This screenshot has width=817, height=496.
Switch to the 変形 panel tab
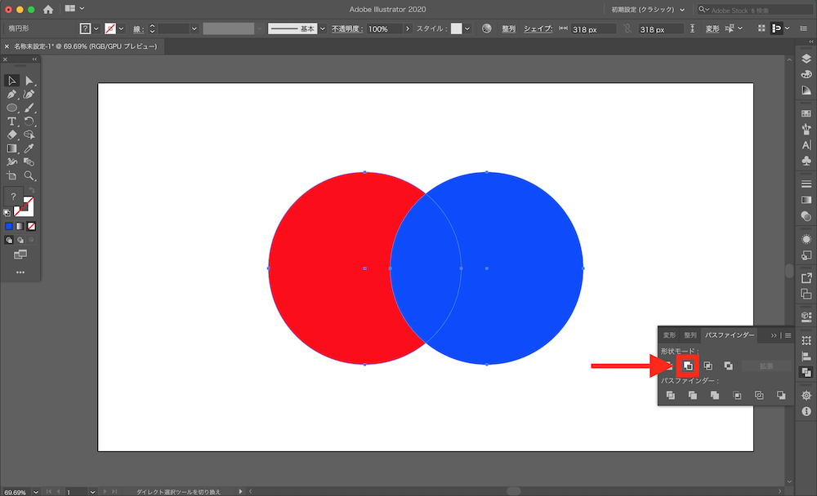coord(670,335)
